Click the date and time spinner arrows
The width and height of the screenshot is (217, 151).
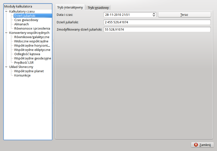click(154, 15)
